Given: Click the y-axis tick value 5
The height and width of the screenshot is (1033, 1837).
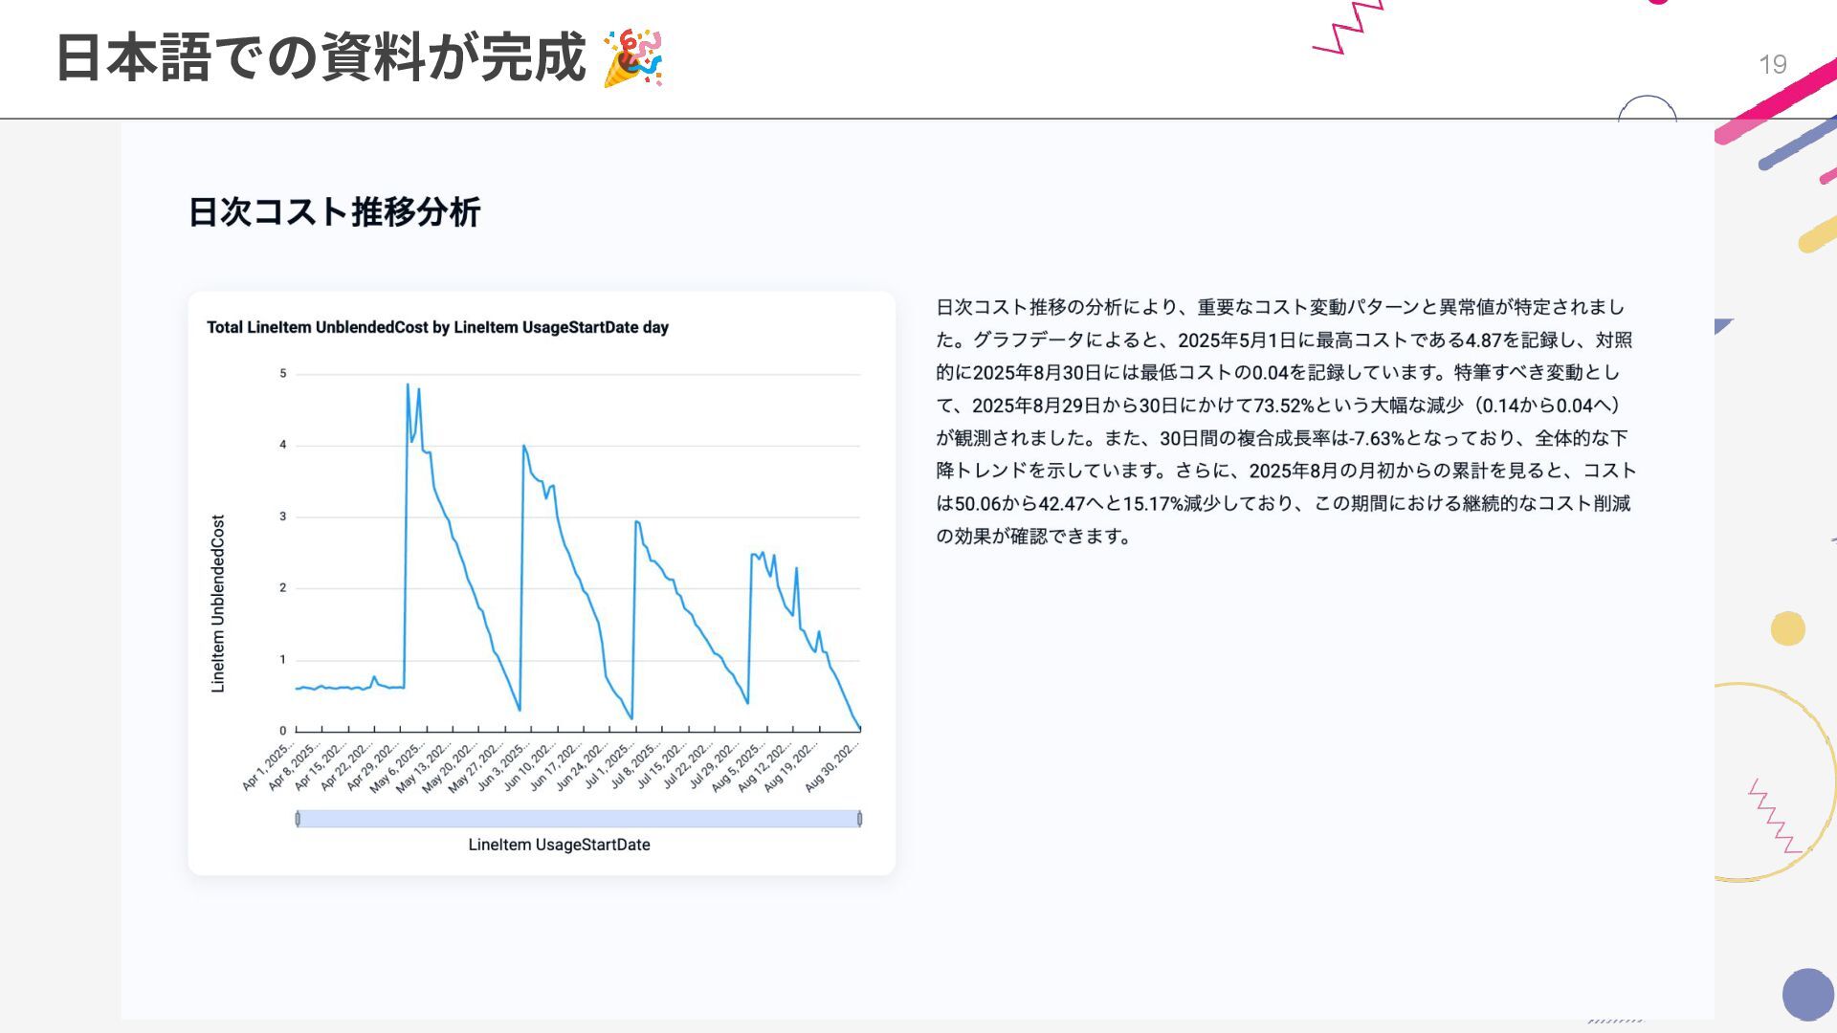Looking at the screenshot, I should (x=282, y=373).
